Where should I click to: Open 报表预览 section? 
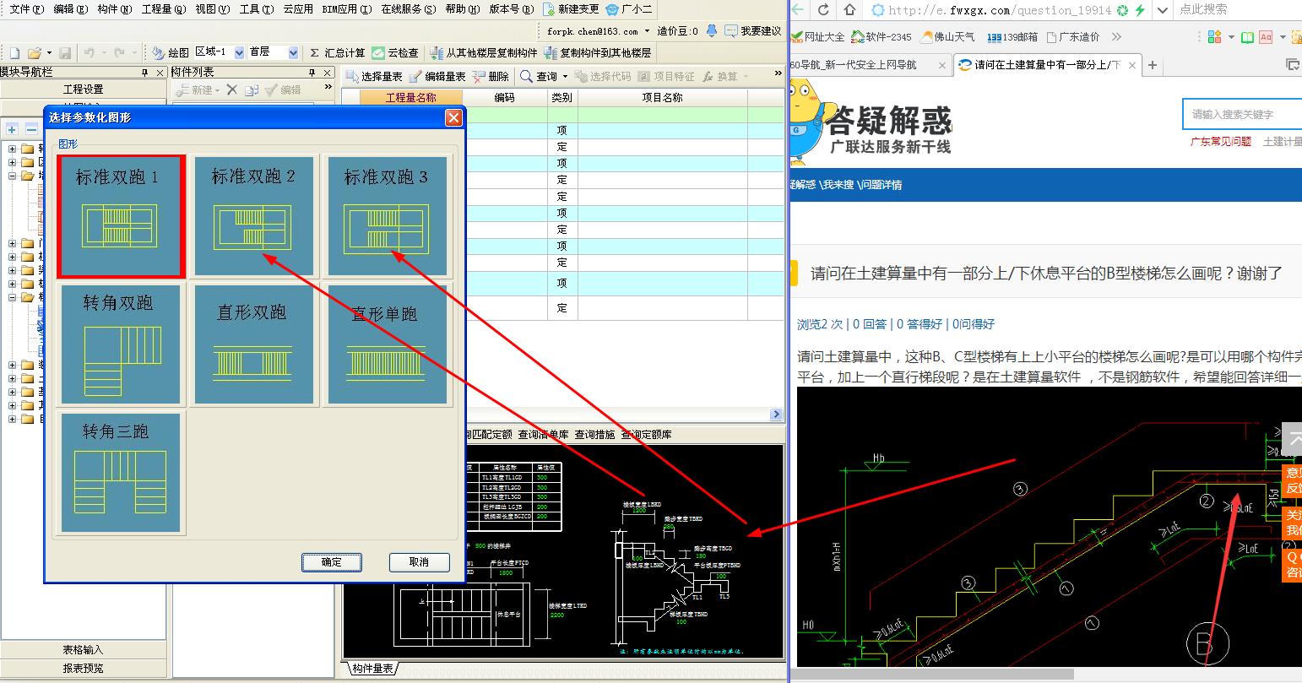(x=83, y=668)
